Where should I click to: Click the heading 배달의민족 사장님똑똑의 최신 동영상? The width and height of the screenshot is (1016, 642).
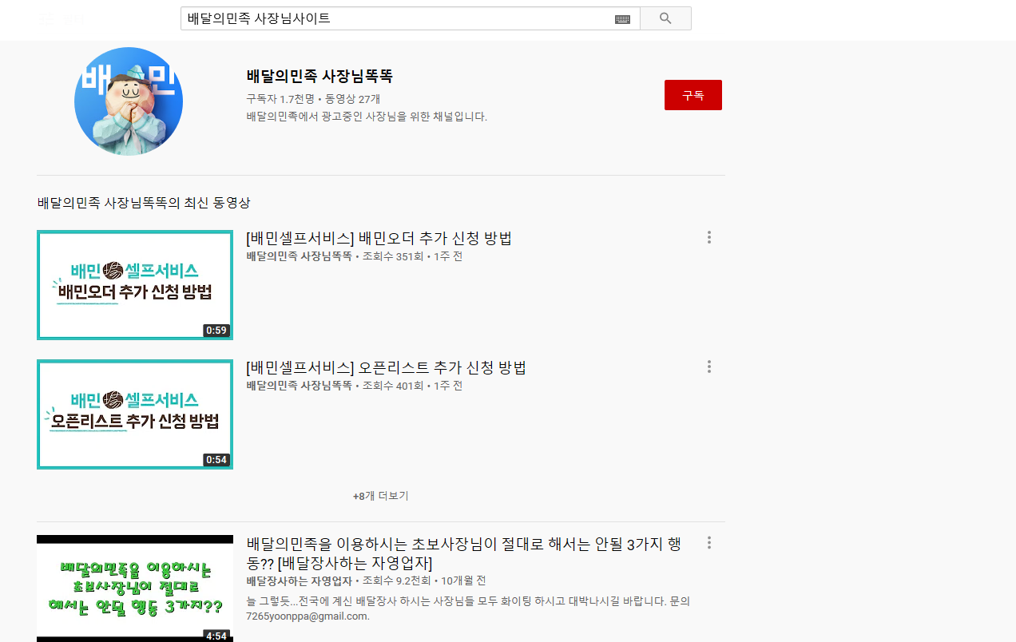(144, 203)
